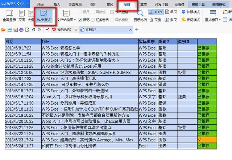Open the 引用 ribbon tab
This screenshot has height=160, width=232.
pyautogui.click(x=93, y=4)
